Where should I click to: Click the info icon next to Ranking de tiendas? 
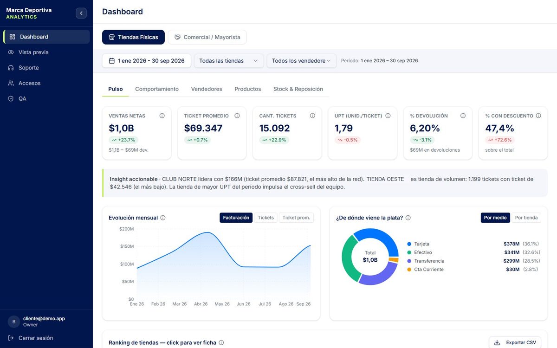click(x=221, y=343)
